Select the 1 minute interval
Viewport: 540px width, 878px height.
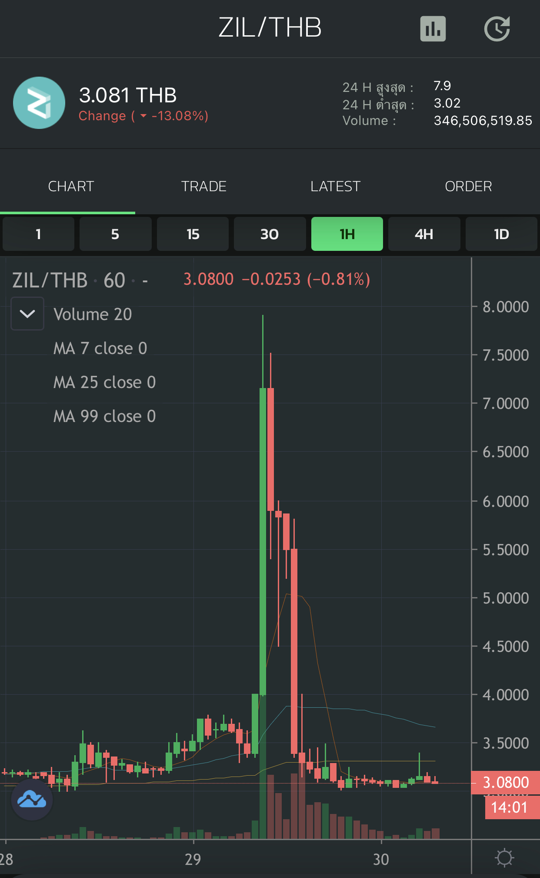38,234
